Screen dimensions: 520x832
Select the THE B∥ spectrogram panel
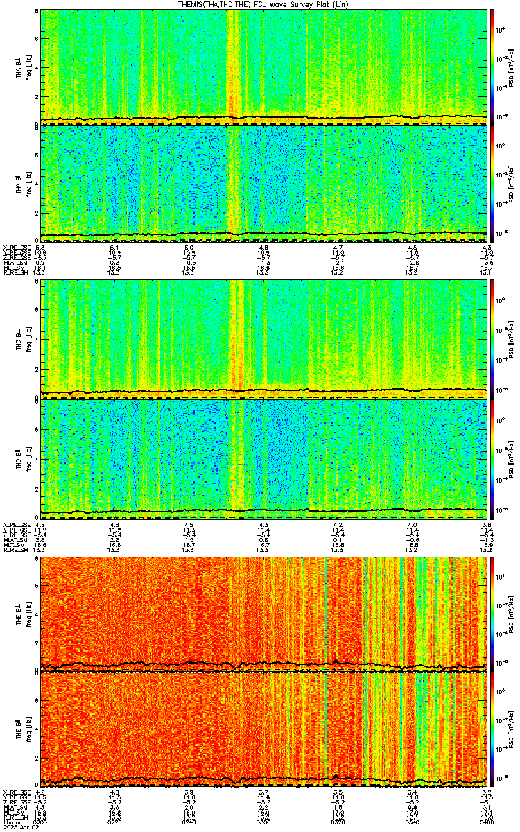click(264, 731)
